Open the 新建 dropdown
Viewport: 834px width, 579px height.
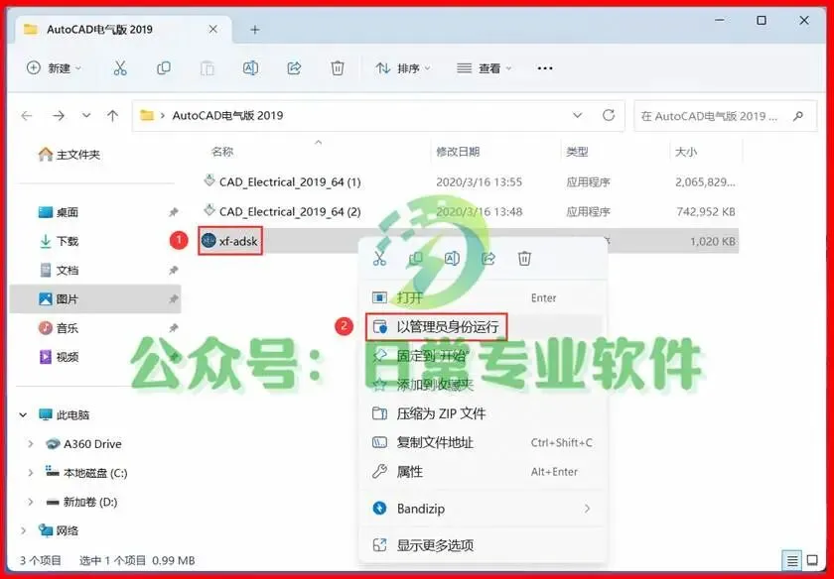[x=54, y=68]
